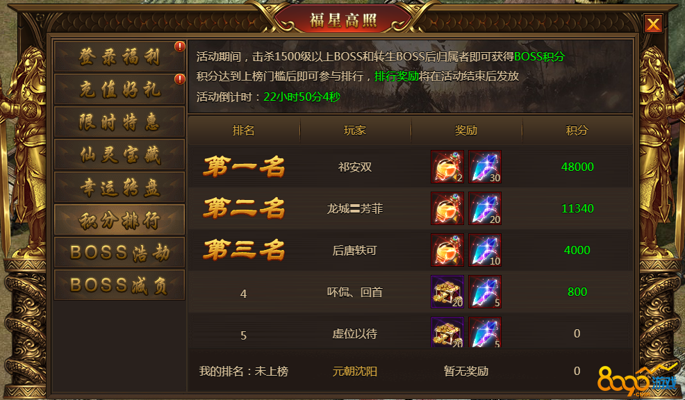The width and height of the screenshot is (685, 400).
Task: Click fifth place gold treasure chest icon
Action: point(447,333)
